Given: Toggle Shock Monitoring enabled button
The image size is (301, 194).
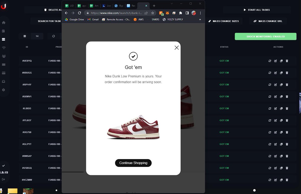Looking at the screenshot, I should point(266,37).
